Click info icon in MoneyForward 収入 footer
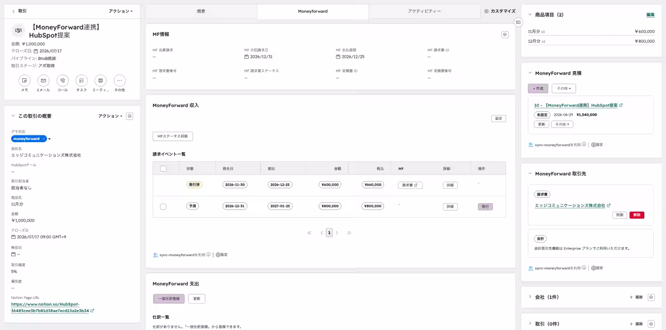666x330 pixels. tap(209, 254)
